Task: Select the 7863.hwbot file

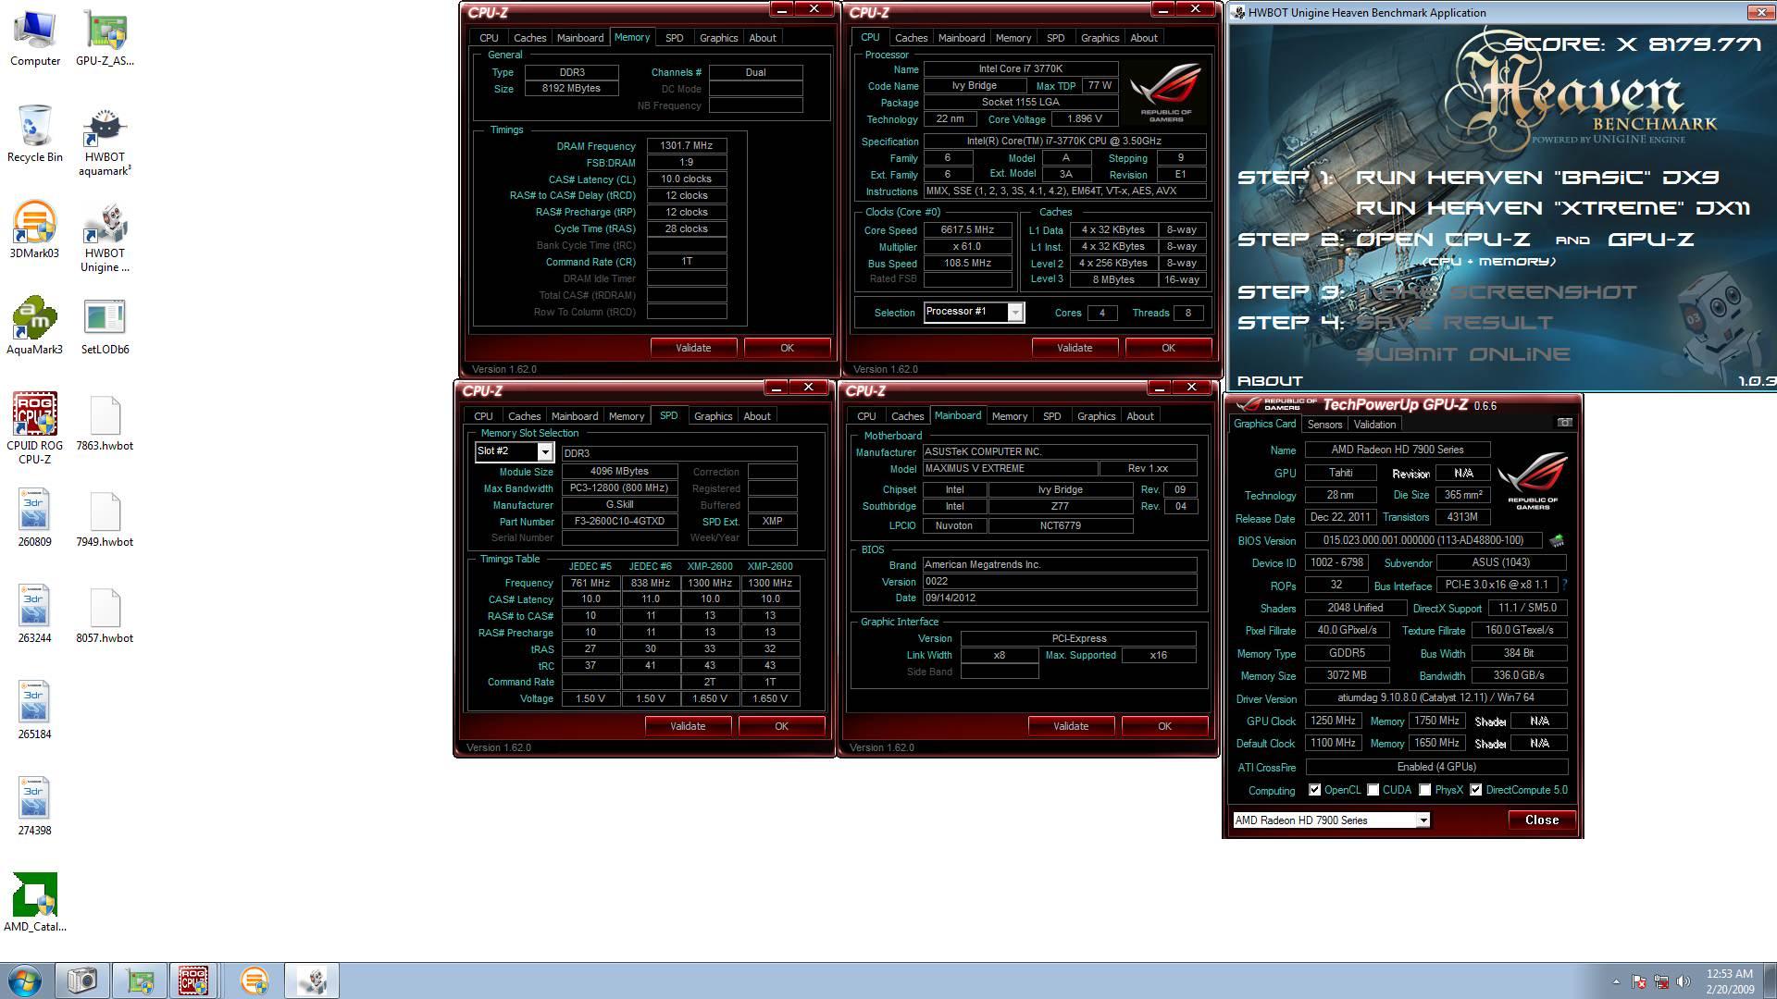Action: [105, 424]
